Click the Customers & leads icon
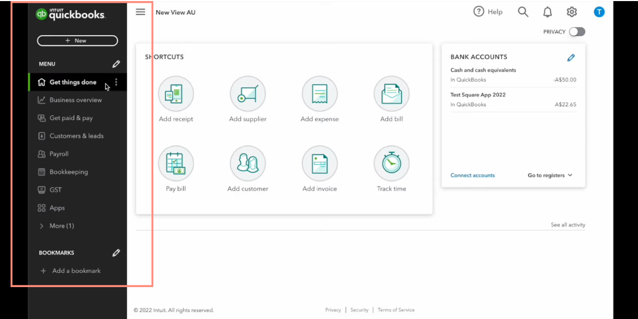 [x=41, y=136]
